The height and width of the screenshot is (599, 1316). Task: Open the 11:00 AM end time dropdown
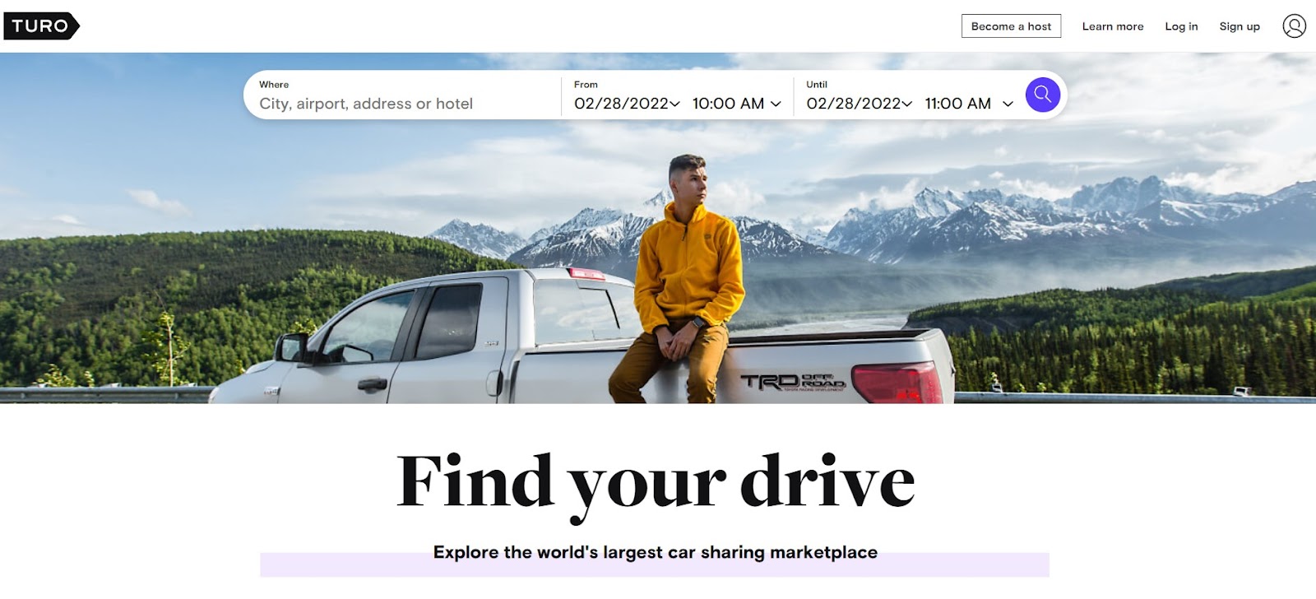[x=968, y=104]
